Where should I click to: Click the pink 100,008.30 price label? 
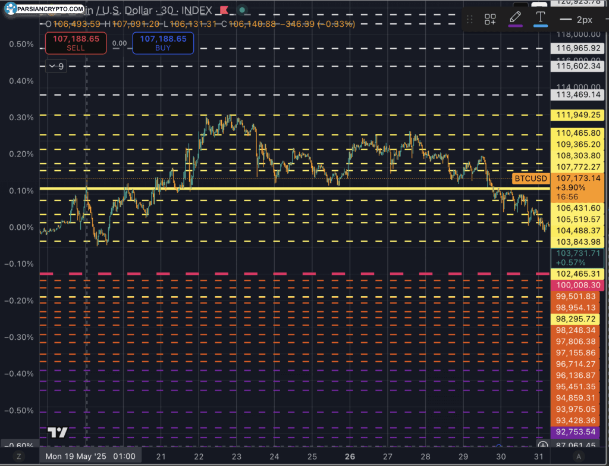pos(577,285)
